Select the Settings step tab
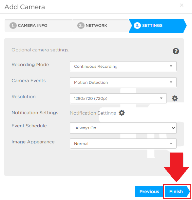The image size is (192, 200). (x=158, y=26)
